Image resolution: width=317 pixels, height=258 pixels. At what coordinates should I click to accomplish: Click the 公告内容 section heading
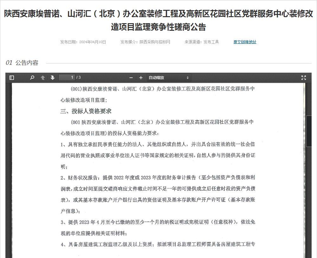pos(27,63)
